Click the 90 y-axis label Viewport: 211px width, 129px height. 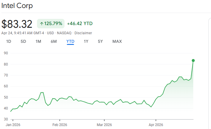pyautogui.click(x=6, y=53)
